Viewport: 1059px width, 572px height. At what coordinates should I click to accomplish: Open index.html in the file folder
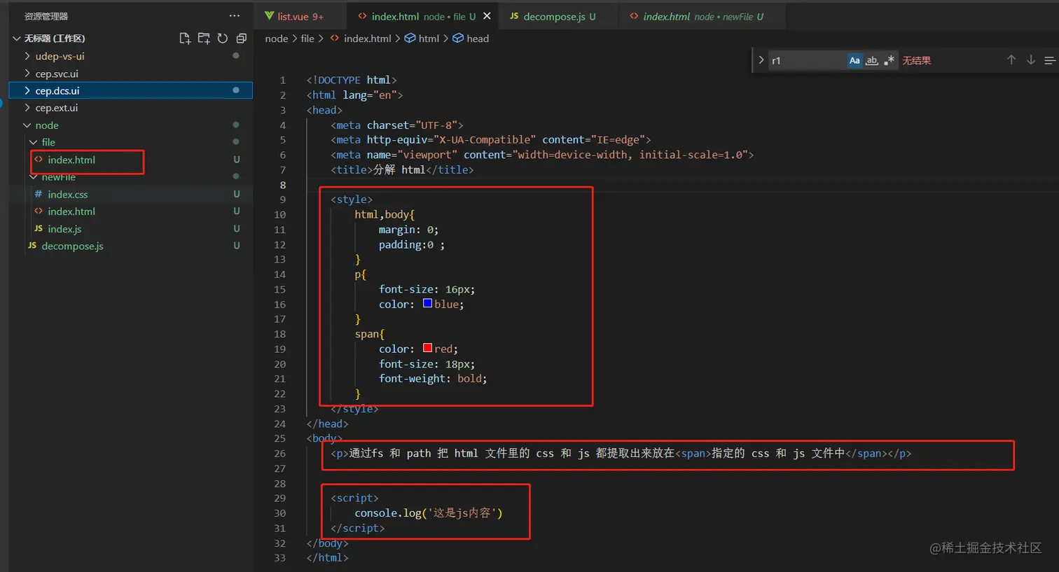(x=71, y=160)
